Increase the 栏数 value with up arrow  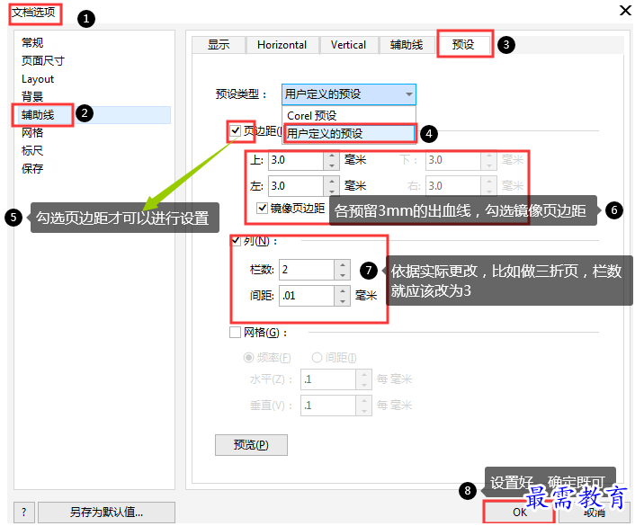click(343, 265)
